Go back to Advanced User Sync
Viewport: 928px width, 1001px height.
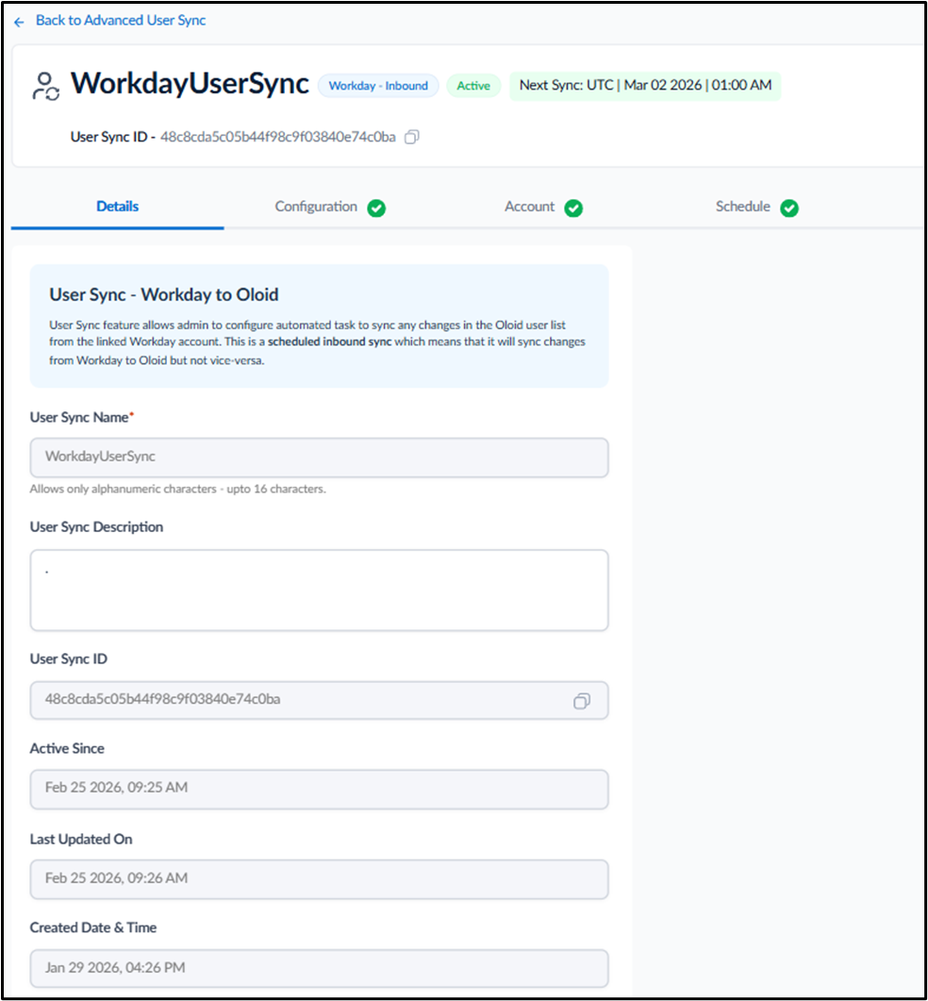point(121,21)
